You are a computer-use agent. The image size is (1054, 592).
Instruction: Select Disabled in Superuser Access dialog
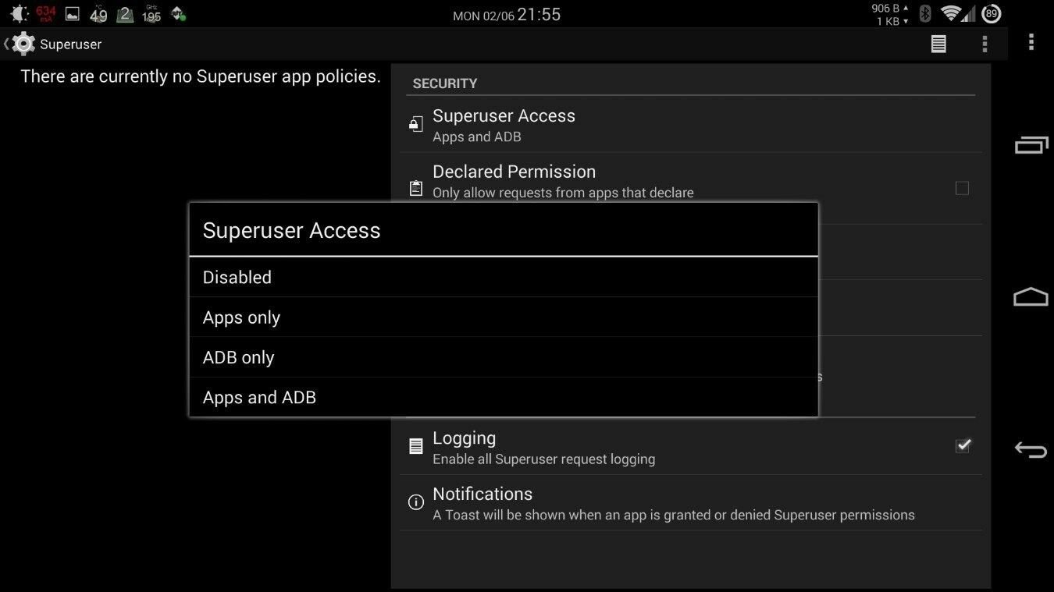click(504, 277)
